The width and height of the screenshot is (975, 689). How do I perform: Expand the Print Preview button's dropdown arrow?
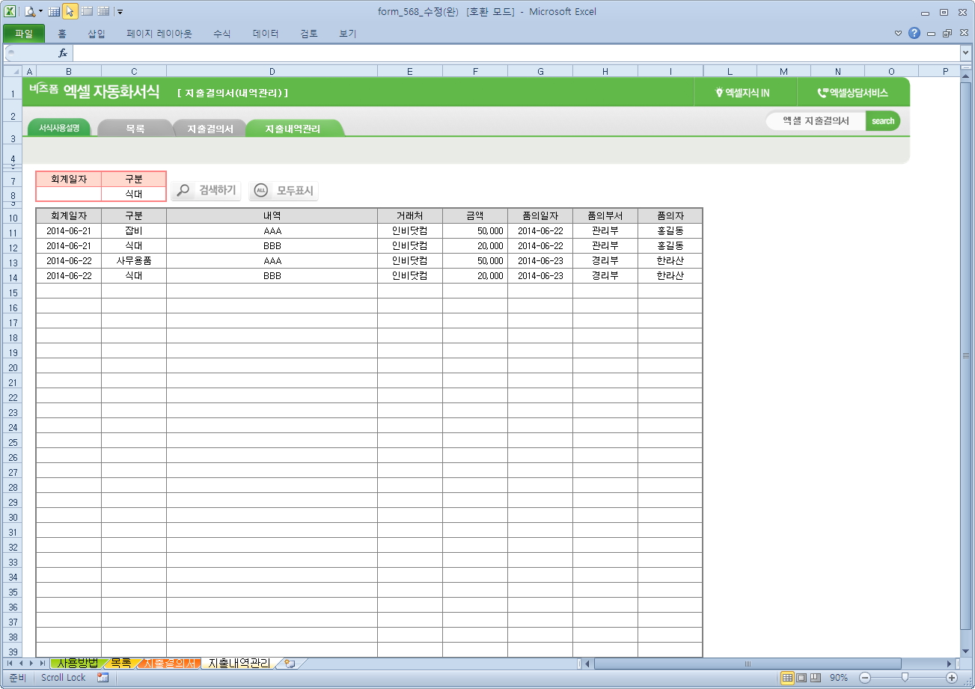tap(40, 11)
